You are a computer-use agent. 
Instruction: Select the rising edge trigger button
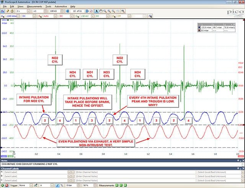tap(57, 185)
